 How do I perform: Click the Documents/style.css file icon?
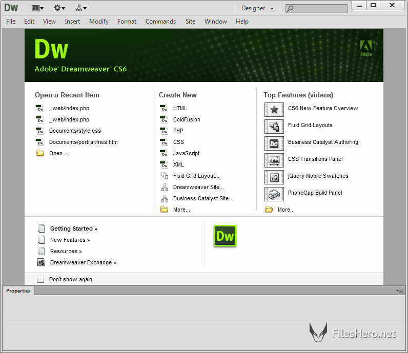click(40, 131)
